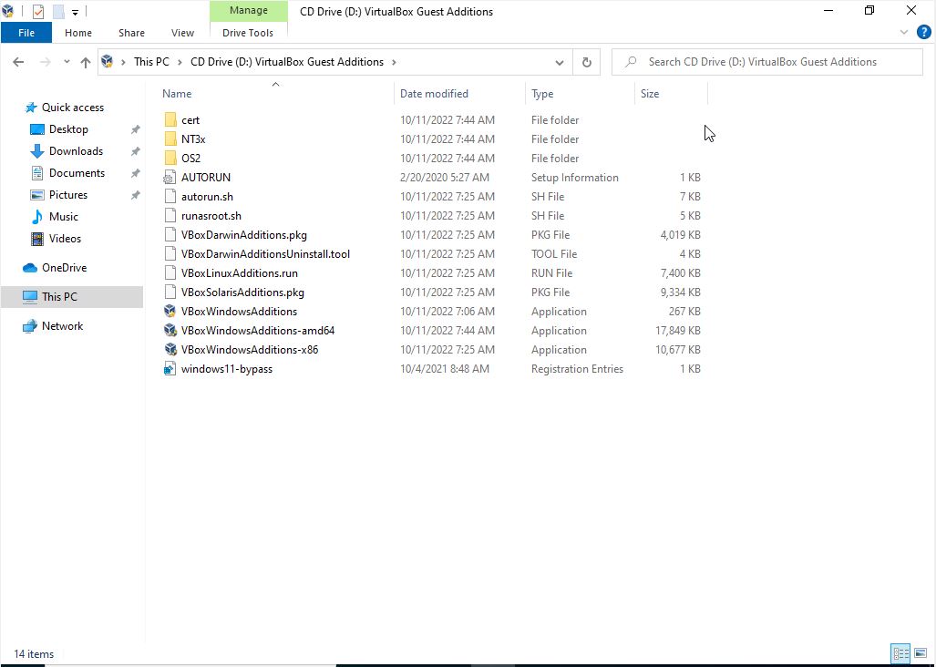
Task: Expand the ribbon with the chevron
Action: tap(904, 32)
